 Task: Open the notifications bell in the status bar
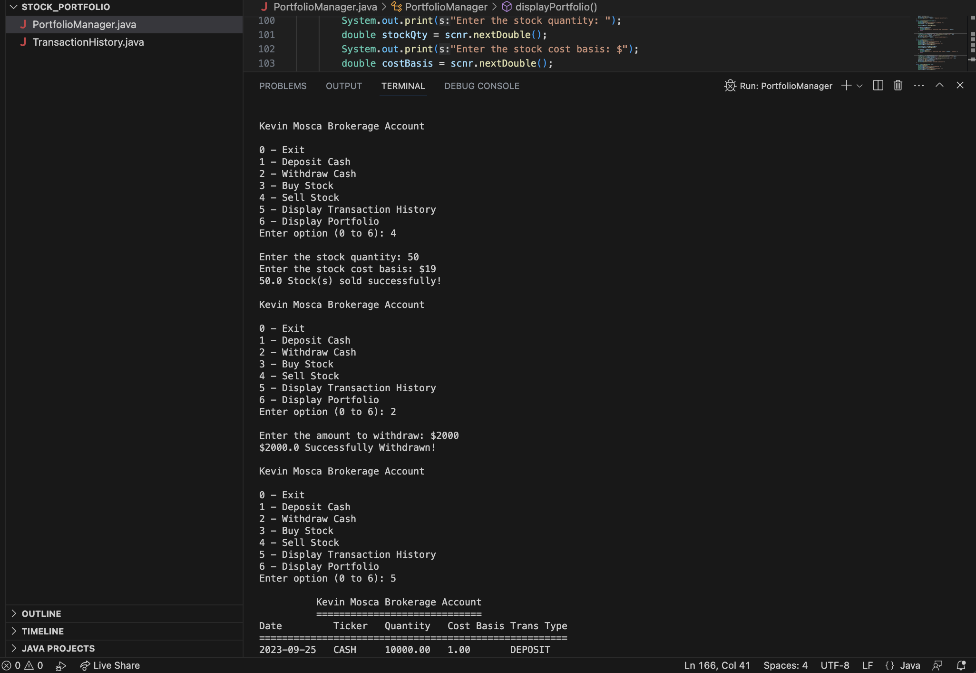pos(962,665)
